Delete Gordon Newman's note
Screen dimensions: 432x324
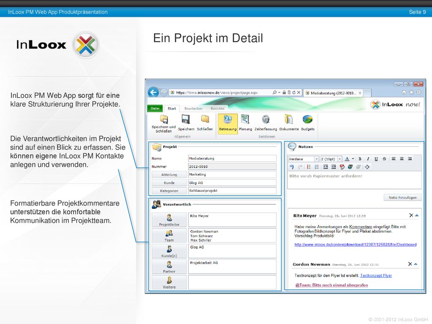[x=410, y=264]
